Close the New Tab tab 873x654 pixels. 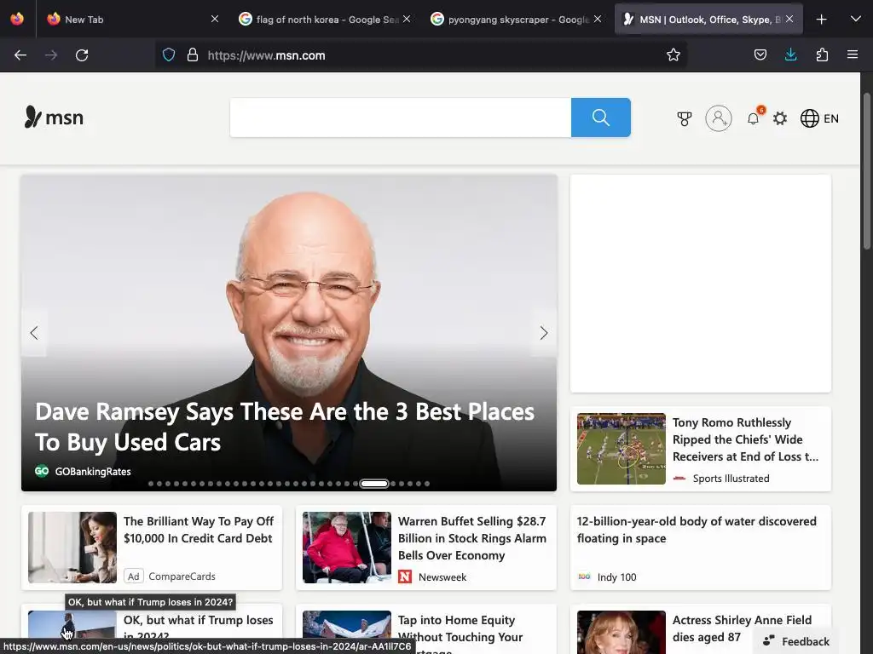pyautogui.click(x=214, y=20)
